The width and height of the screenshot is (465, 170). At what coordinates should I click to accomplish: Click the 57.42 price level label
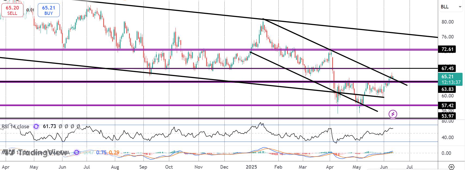click(447, 105)
